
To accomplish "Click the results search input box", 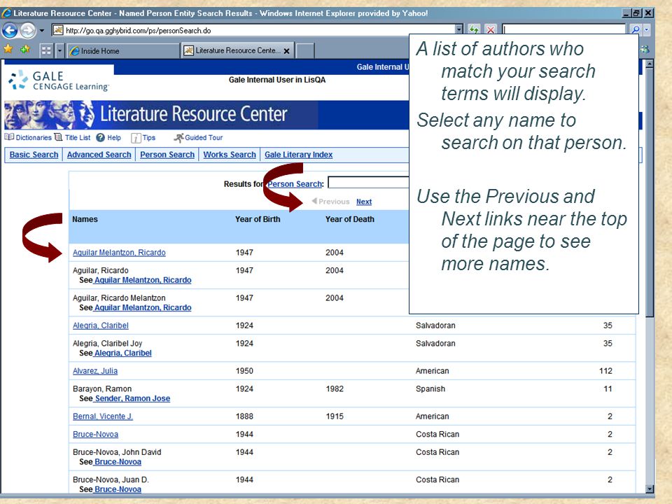I will (x=369, y=183).
